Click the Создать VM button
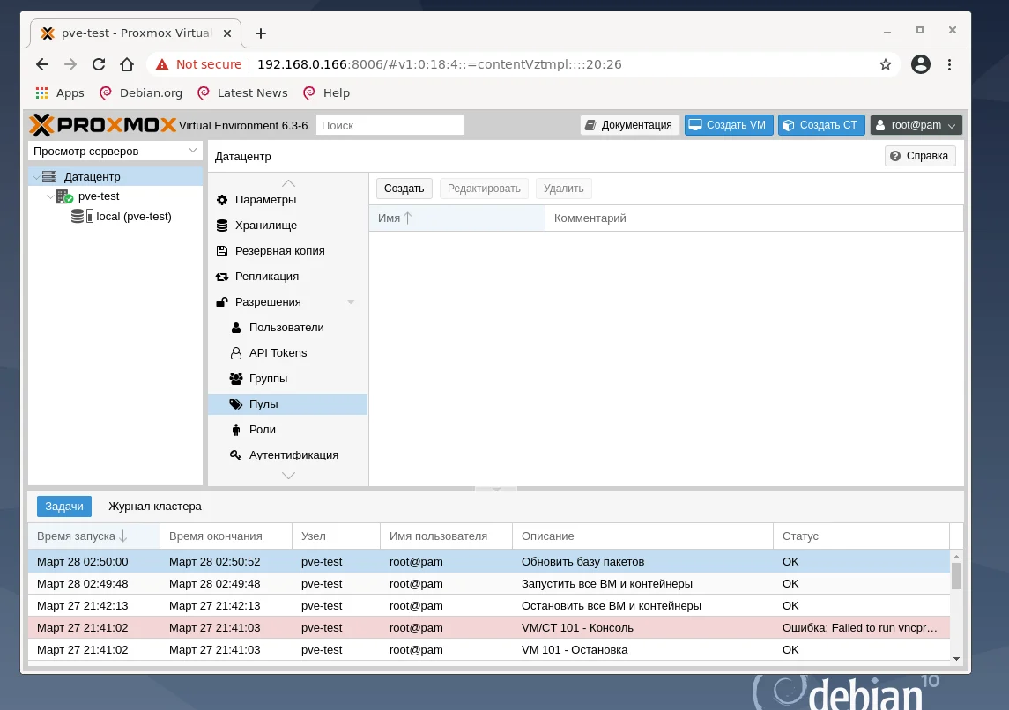 click(x=728, y=124)
